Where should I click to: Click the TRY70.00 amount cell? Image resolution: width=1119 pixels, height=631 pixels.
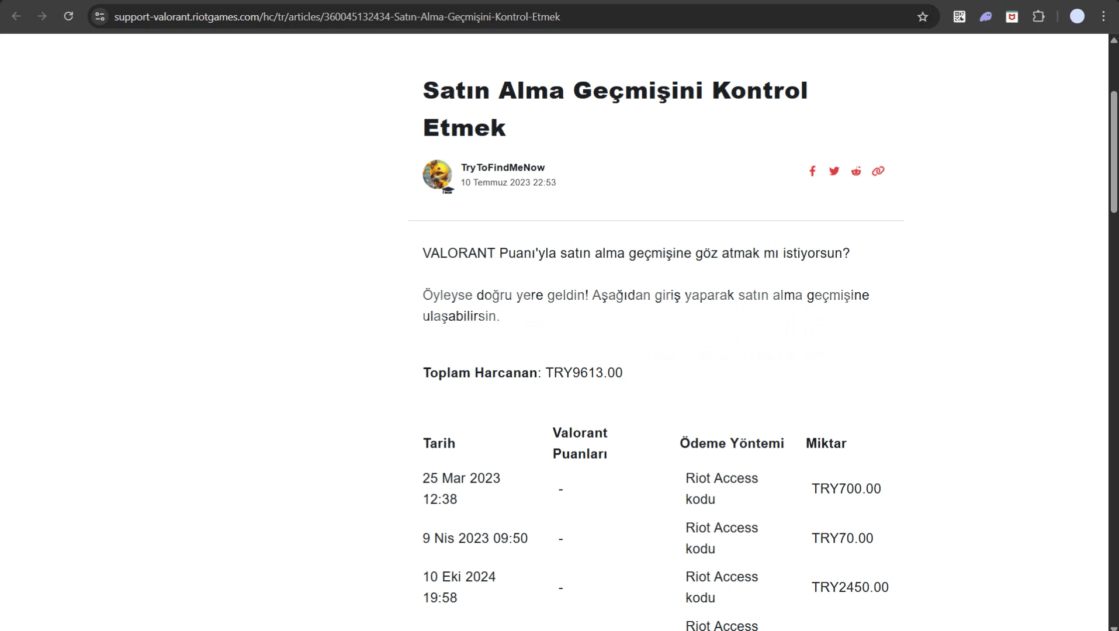[842, 538]
